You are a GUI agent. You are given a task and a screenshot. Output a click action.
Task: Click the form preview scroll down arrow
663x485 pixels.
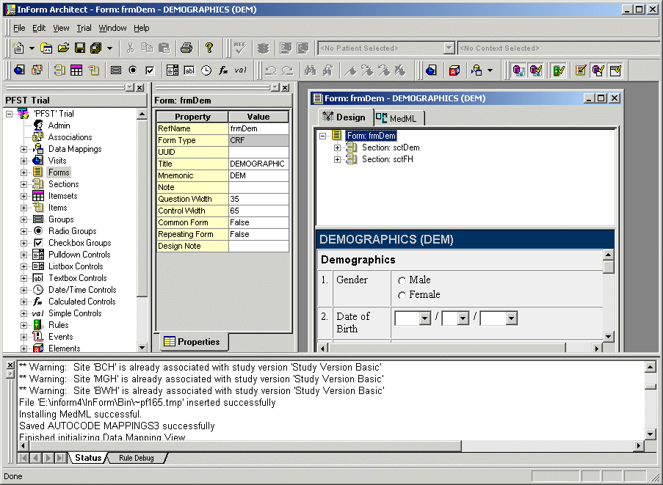tap(608, 337)
